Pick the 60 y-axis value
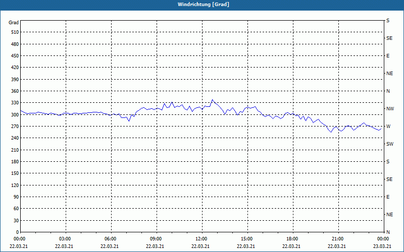This screenshot has height=252, width=404. [x=16, y=209]
